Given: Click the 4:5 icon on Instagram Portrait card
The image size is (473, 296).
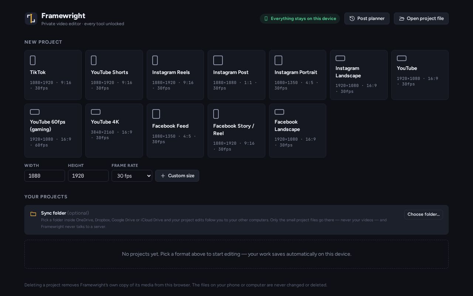Looking at the screenshot, I should [x=279, y=60].
